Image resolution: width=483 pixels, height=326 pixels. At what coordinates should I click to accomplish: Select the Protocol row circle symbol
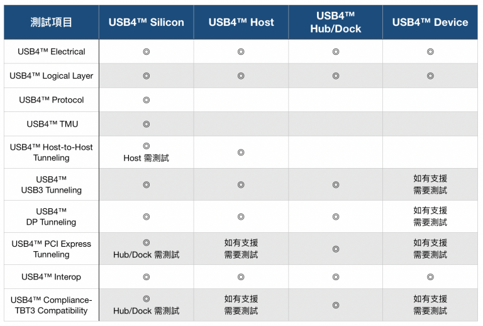point(146,99)
